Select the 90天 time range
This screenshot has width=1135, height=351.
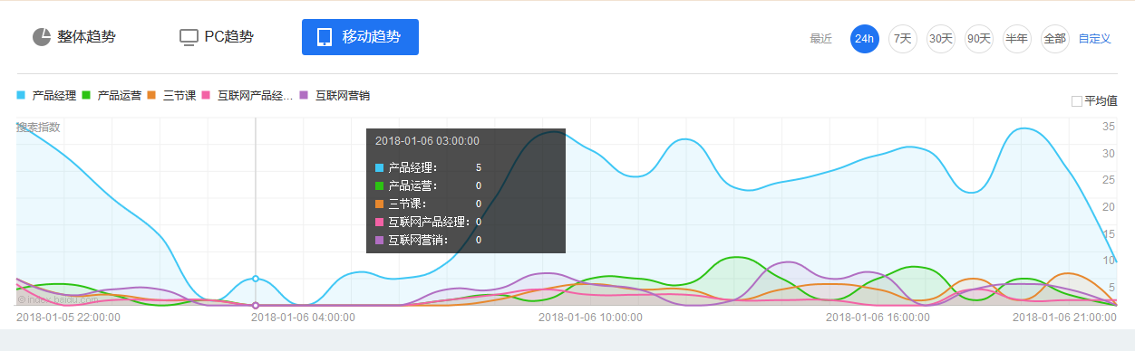[x=979, y=39]
